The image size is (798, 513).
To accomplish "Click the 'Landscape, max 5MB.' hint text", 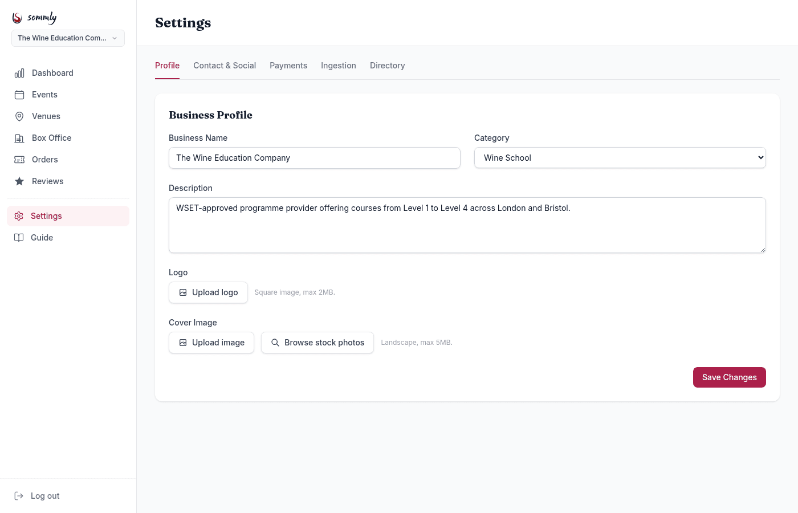I will pyautogui.click(x=417, y=343).
